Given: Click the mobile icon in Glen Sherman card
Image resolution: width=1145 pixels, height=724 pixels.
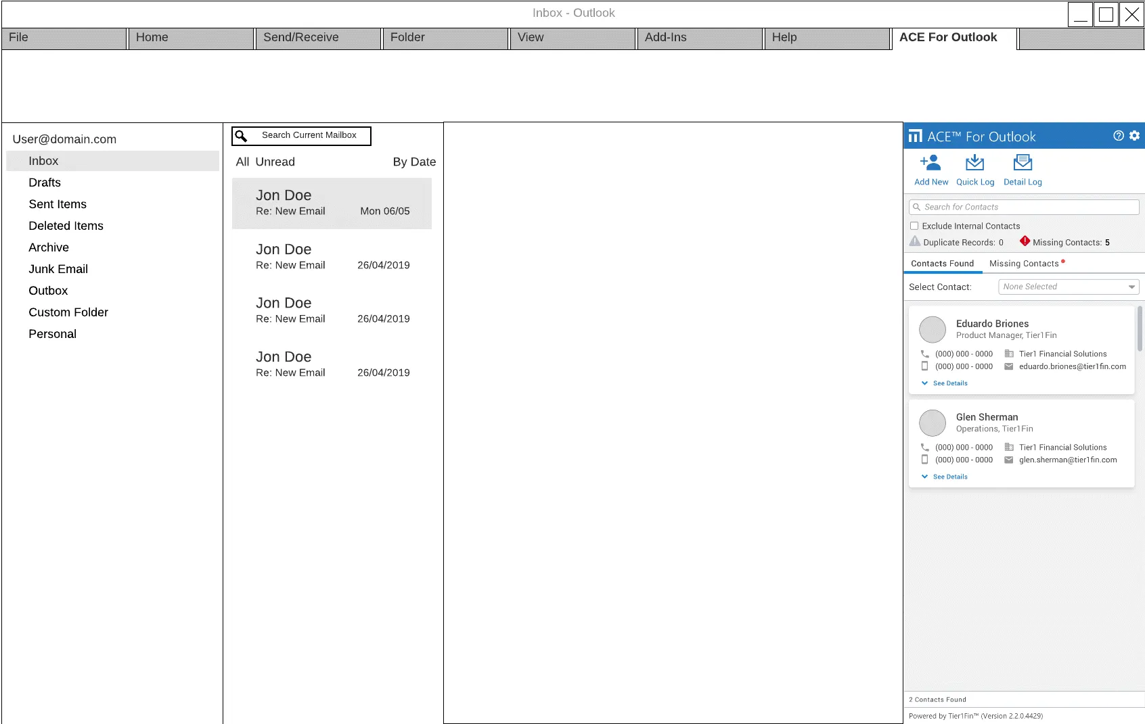Looking at the screenshot, I should pyautogui.click(x=924, y=460).
